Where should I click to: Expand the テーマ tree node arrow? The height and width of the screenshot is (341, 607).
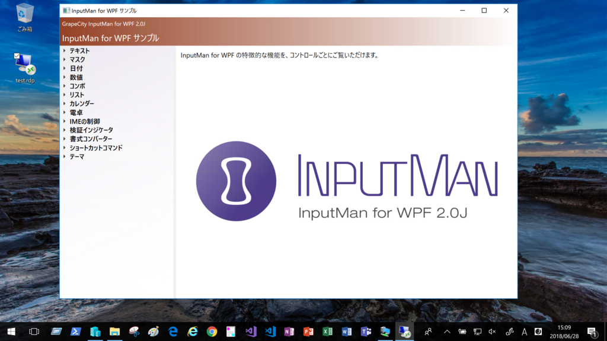[65, 156]
